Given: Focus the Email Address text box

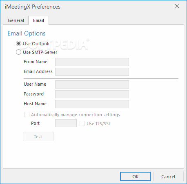Looking at the screenshot, I should pyautogui.click(x=92, y=72).
